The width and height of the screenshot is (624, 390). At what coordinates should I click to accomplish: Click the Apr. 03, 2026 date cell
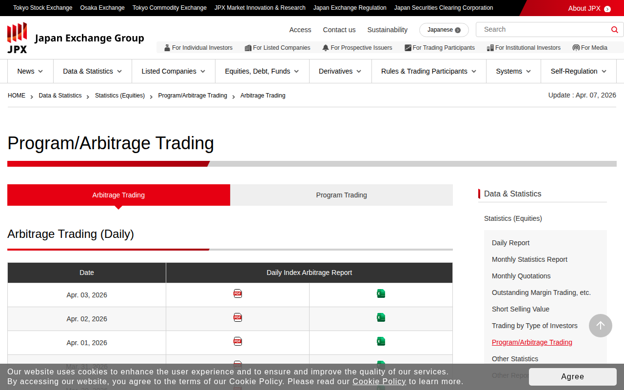click(87, 295)
